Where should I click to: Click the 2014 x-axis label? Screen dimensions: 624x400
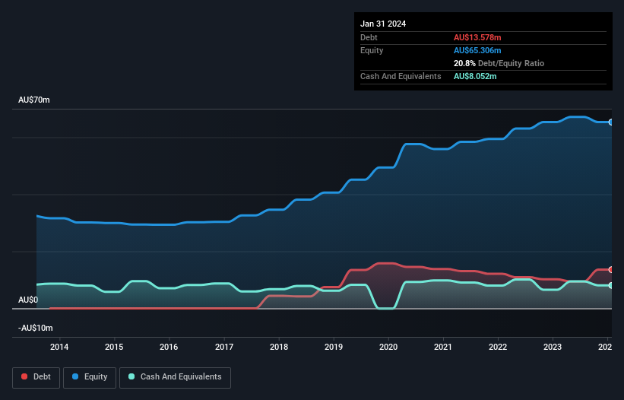59,347
